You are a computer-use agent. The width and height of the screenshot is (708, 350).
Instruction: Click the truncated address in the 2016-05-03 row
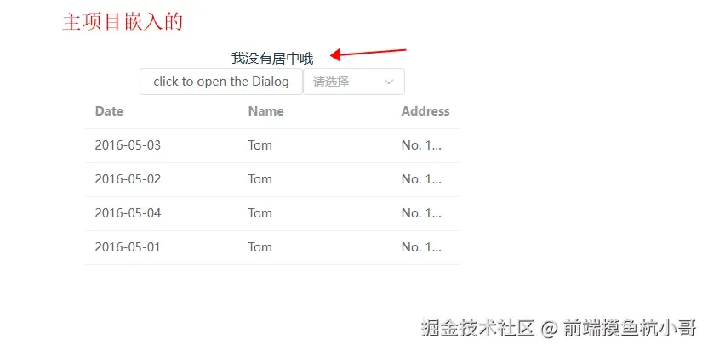[421, 145]
